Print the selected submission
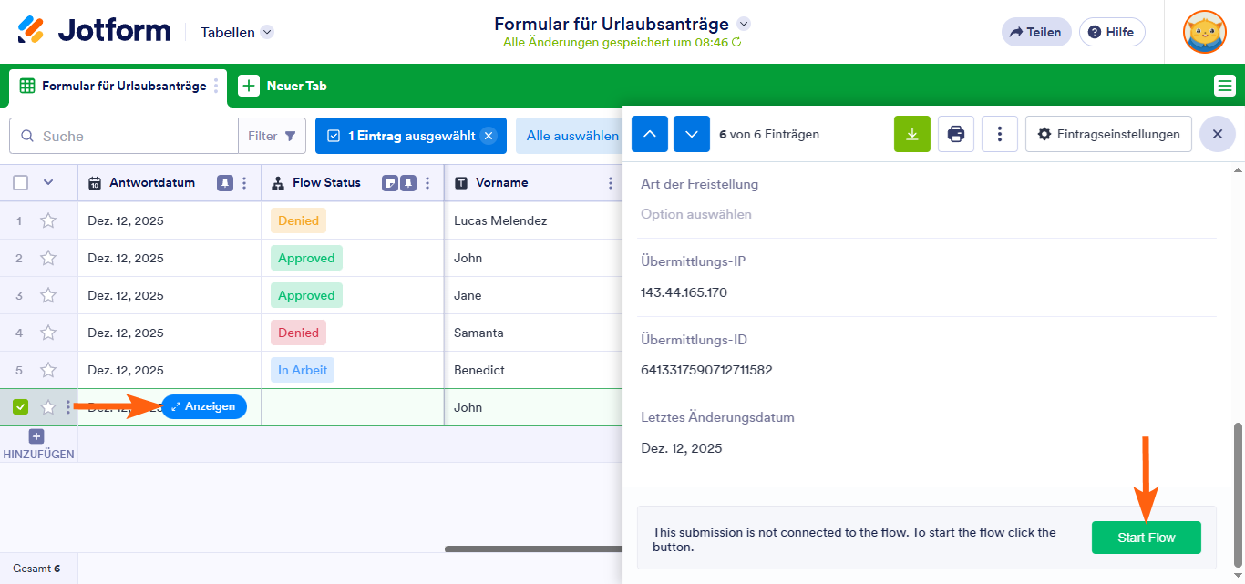 (955, 134)
